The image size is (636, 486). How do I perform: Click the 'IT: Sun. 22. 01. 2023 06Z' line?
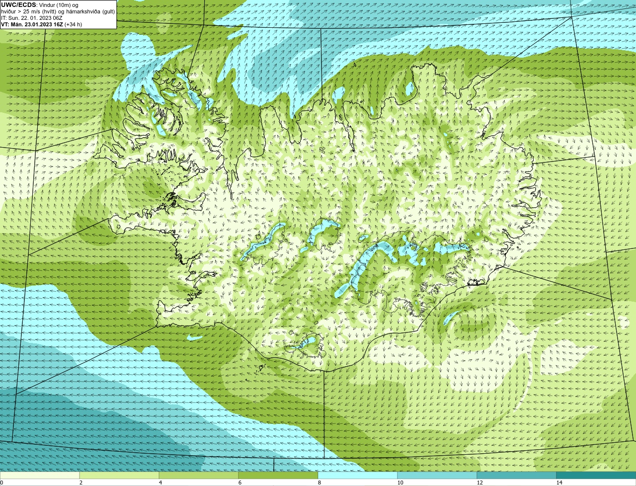point(32,18)
